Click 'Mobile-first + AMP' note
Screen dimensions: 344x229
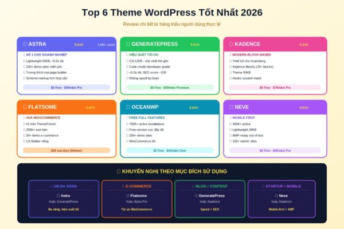point(282,210)
